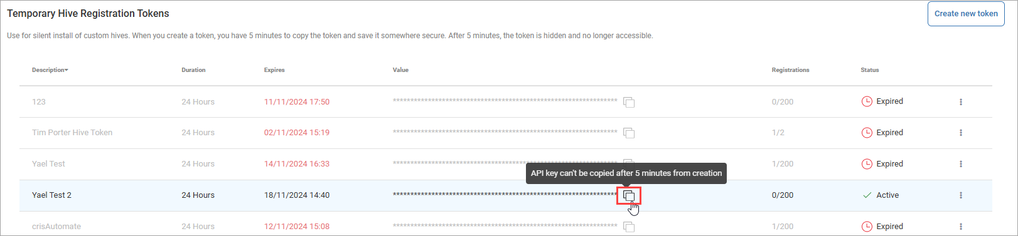
Task: Click the Active checkmark status icon
Action: pos(867,195)
